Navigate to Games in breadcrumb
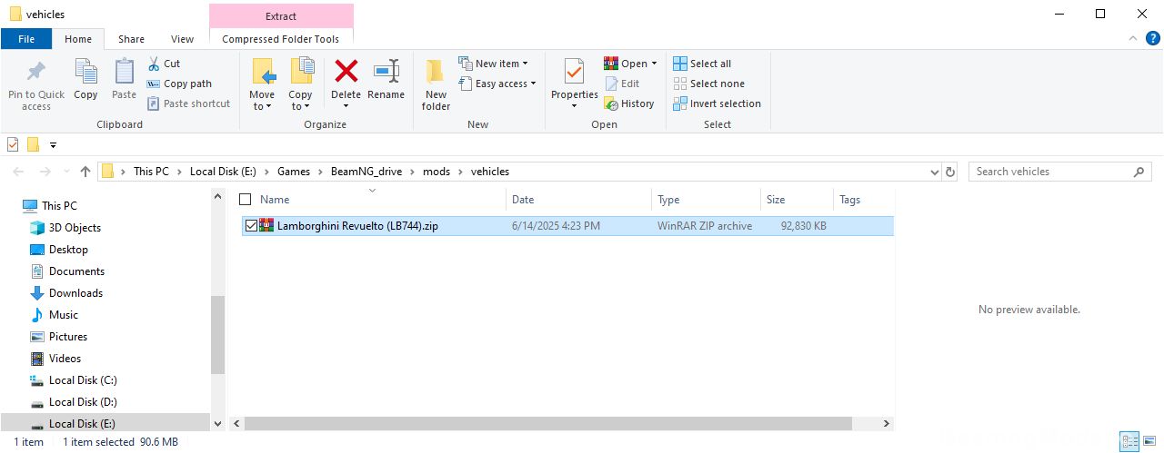 click(294, 172)
